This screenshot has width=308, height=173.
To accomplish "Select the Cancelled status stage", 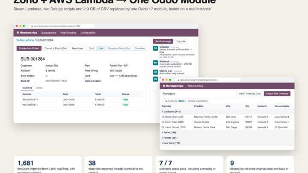I will click(x=139, y=48).
